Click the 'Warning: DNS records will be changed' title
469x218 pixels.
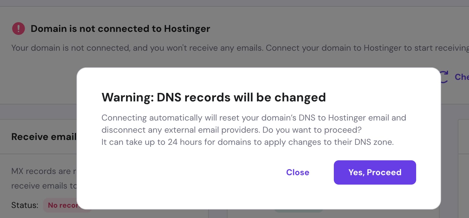coord(214,97)
